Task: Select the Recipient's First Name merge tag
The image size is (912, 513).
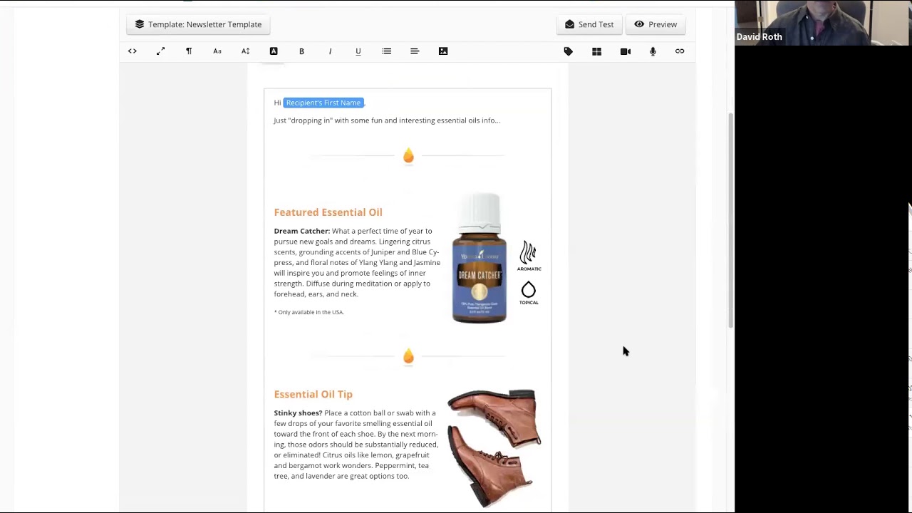Action: pos(323,103)
